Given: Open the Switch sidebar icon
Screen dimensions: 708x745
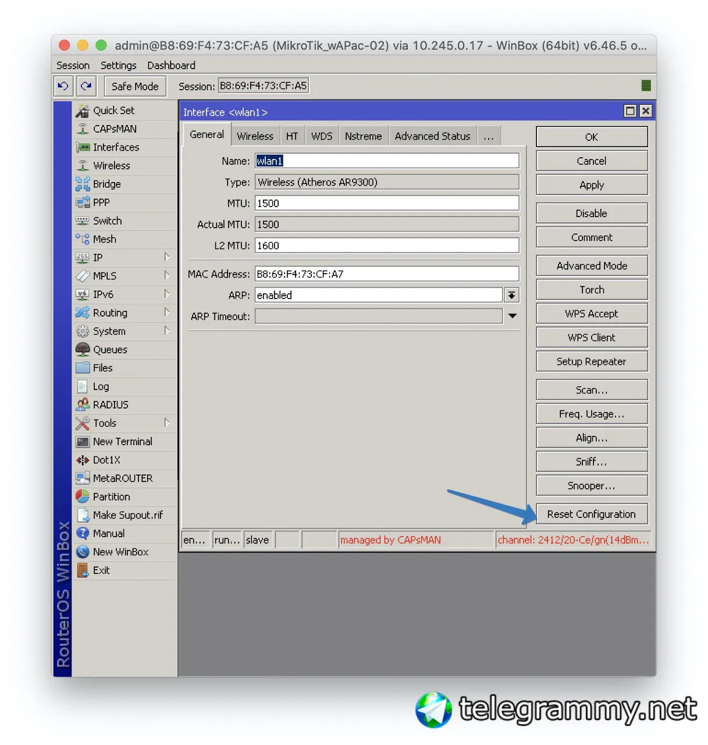Looking at the screenshot, I should [x=83, y=221].
